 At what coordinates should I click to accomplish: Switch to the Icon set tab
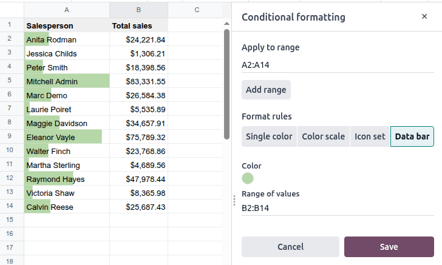pyautogui.click(x=370, y=136)
